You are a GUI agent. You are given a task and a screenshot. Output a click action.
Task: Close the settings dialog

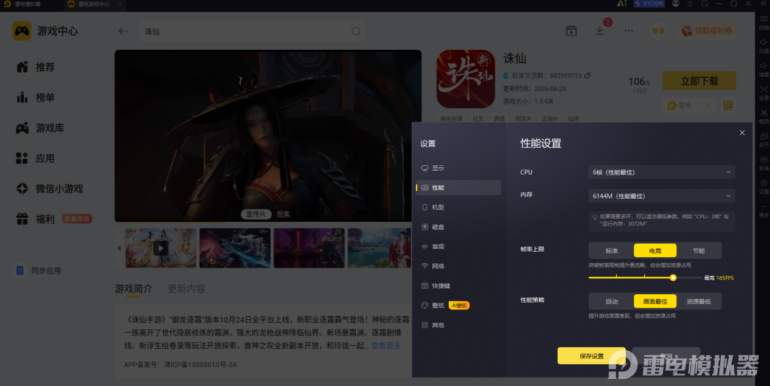(742, 133)
